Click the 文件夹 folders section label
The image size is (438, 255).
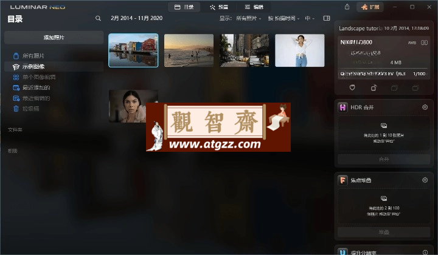click(x=15, y=130)
